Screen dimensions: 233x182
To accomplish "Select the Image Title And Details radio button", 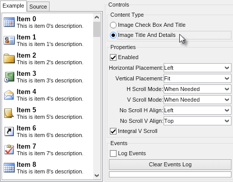I will click(x=113, y=35).
